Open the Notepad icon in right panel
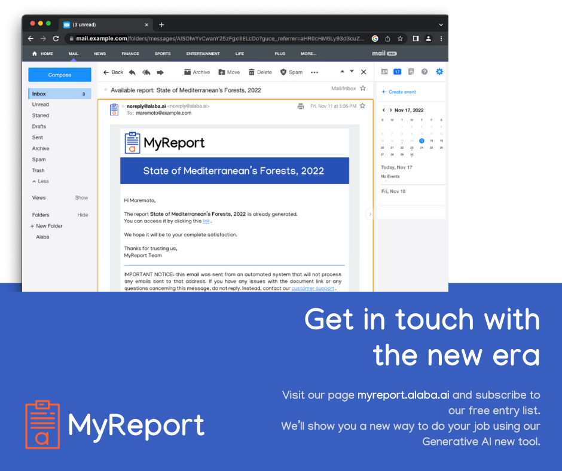The width and height of the screenshot is (562, 471). pos(411,72)
